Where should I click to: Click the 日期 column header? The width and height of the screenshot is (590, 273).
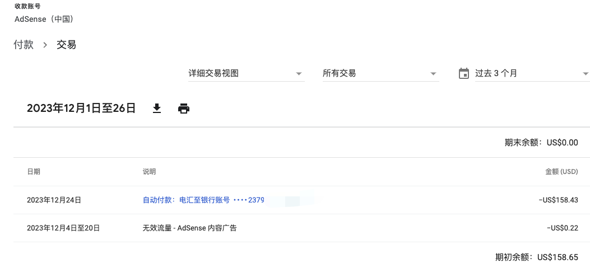[x=34, y=172]
